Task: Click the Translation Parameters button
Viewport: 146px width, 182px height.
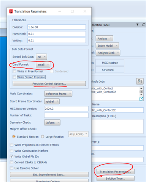Action: (x=116, y=171)
